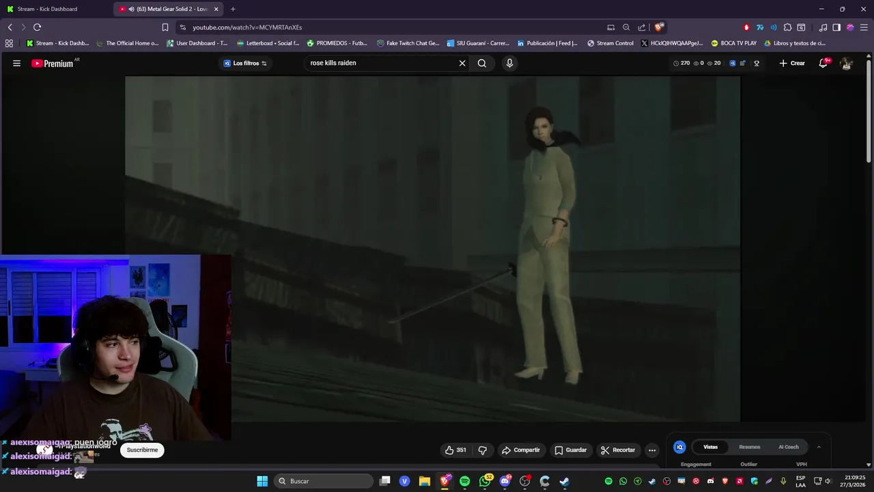The image size is (874, 492).
Task: Click the blue IQ icon in the stats bar
Action: pyautogui.click(x=733, y=63)
